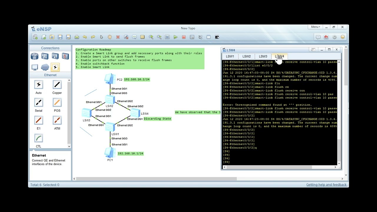
Task: Select the Cloud device category
Action: [45, 67]
